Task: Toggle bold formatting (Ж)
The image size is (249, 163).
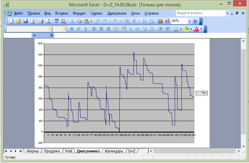Action: [72, 29]
